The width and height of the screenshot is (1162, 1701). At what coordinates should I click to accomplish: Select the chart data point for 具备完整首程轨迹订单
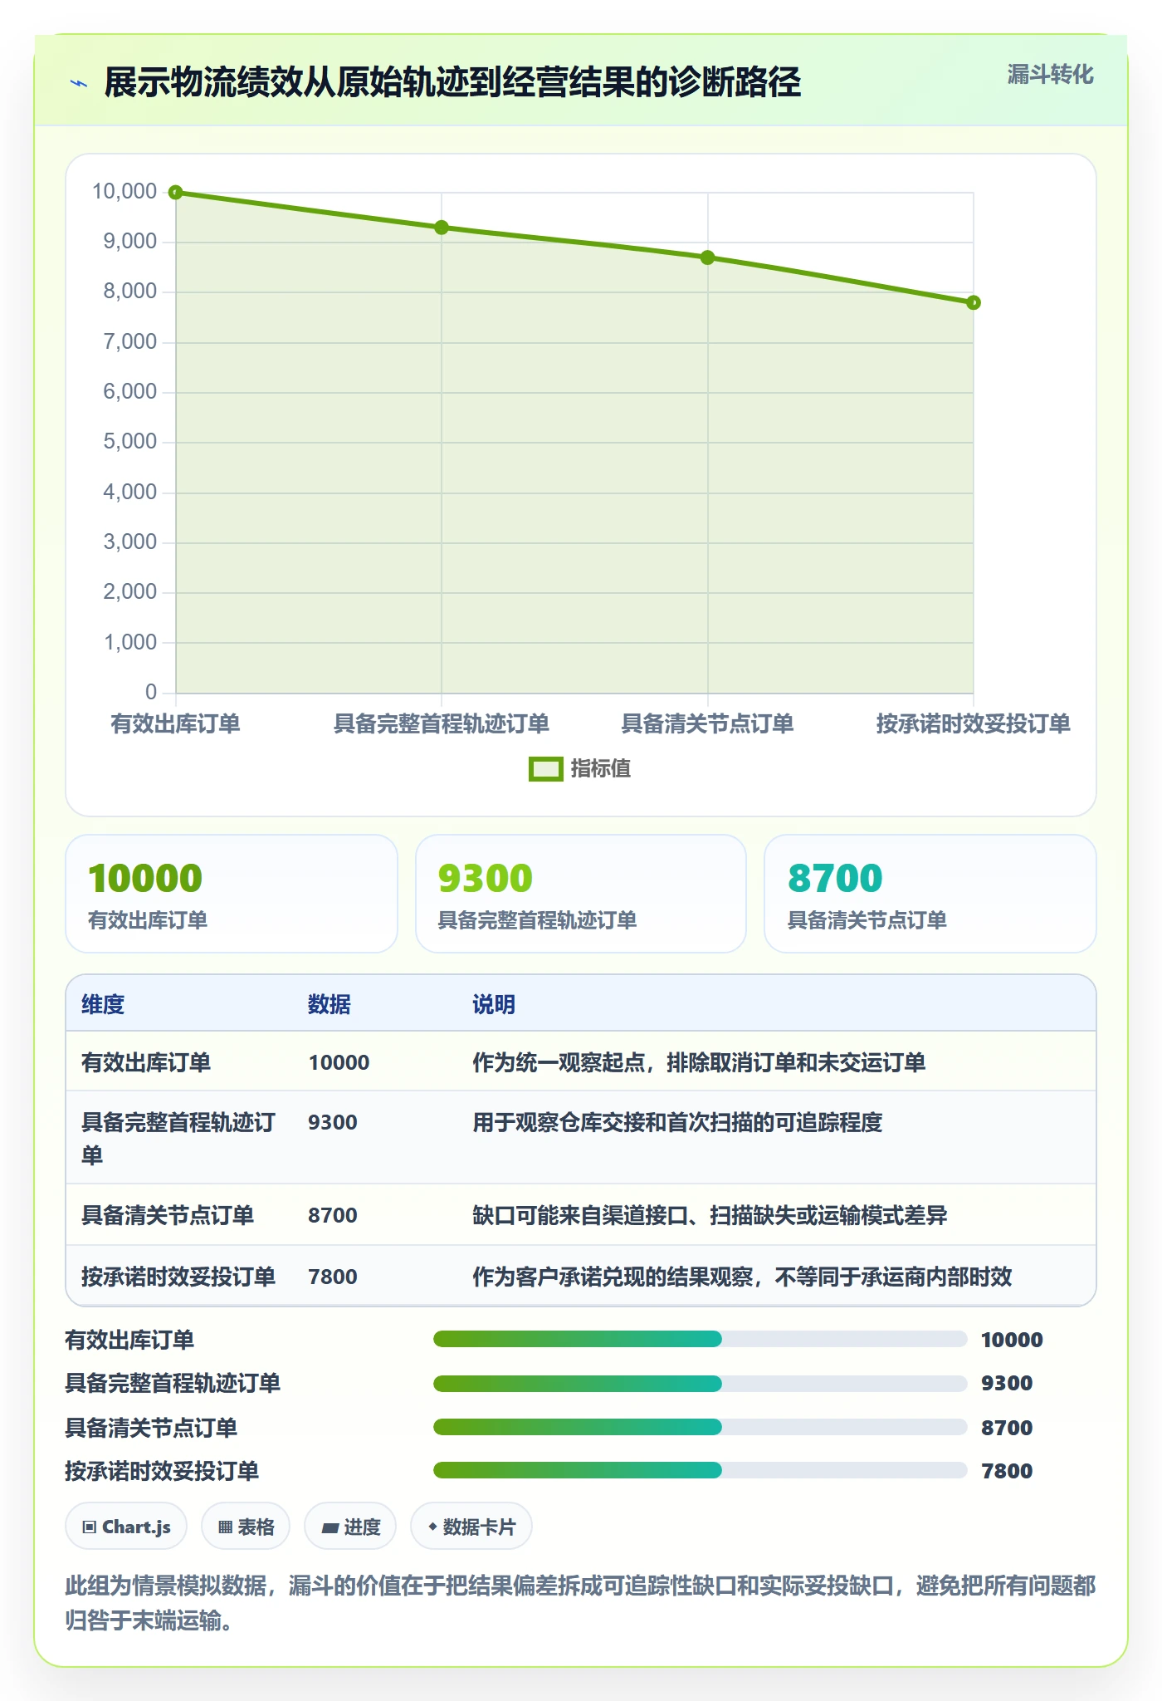pos(442,228)
